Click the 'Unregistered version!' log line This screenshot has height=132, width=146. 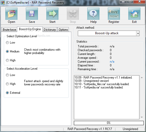point(92,81)
